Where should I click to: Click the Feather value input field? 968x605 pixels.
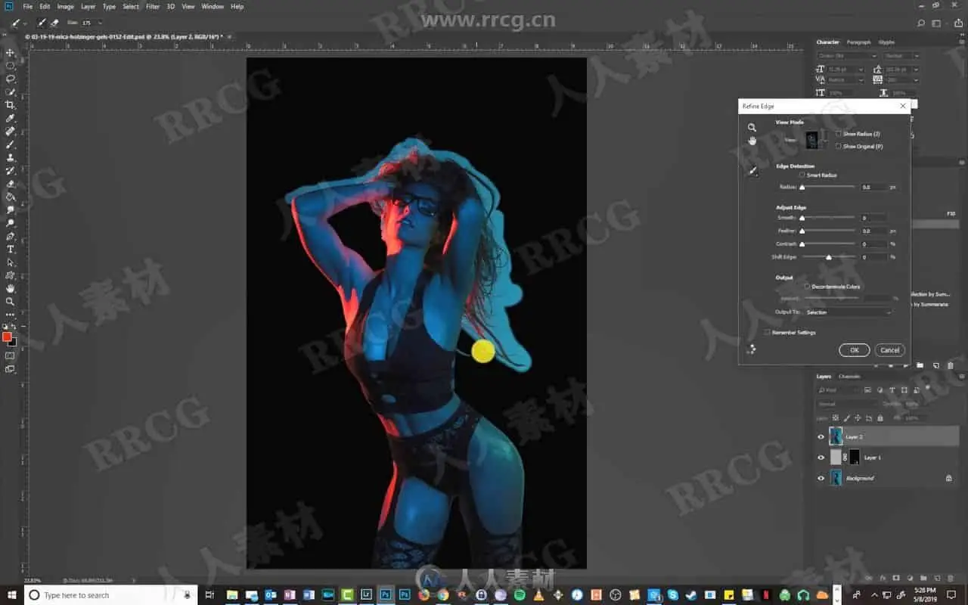[x=873, y=231]
